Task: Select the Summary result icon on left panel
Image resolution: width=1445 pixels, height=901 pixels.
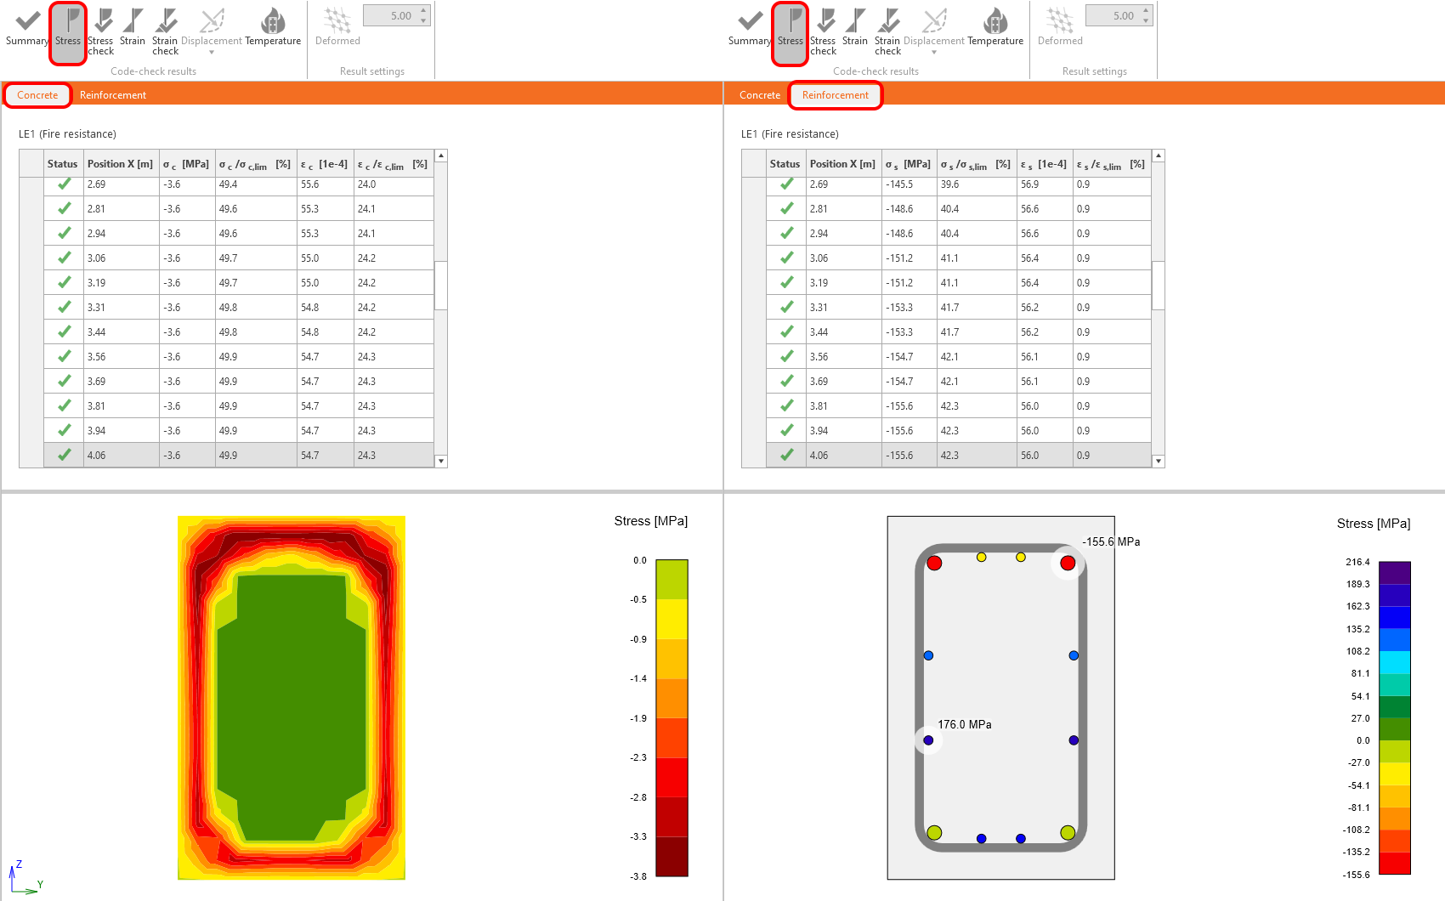Action: (x=26, y=25)
